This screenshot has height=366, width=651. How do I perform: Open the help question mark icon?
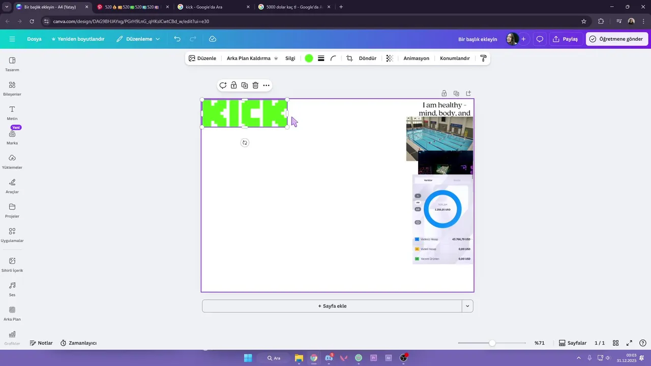(643, 343)
